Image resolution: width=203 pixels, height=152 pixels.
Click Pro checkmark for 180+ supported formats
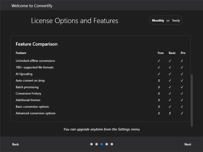[x=182, y=67]
